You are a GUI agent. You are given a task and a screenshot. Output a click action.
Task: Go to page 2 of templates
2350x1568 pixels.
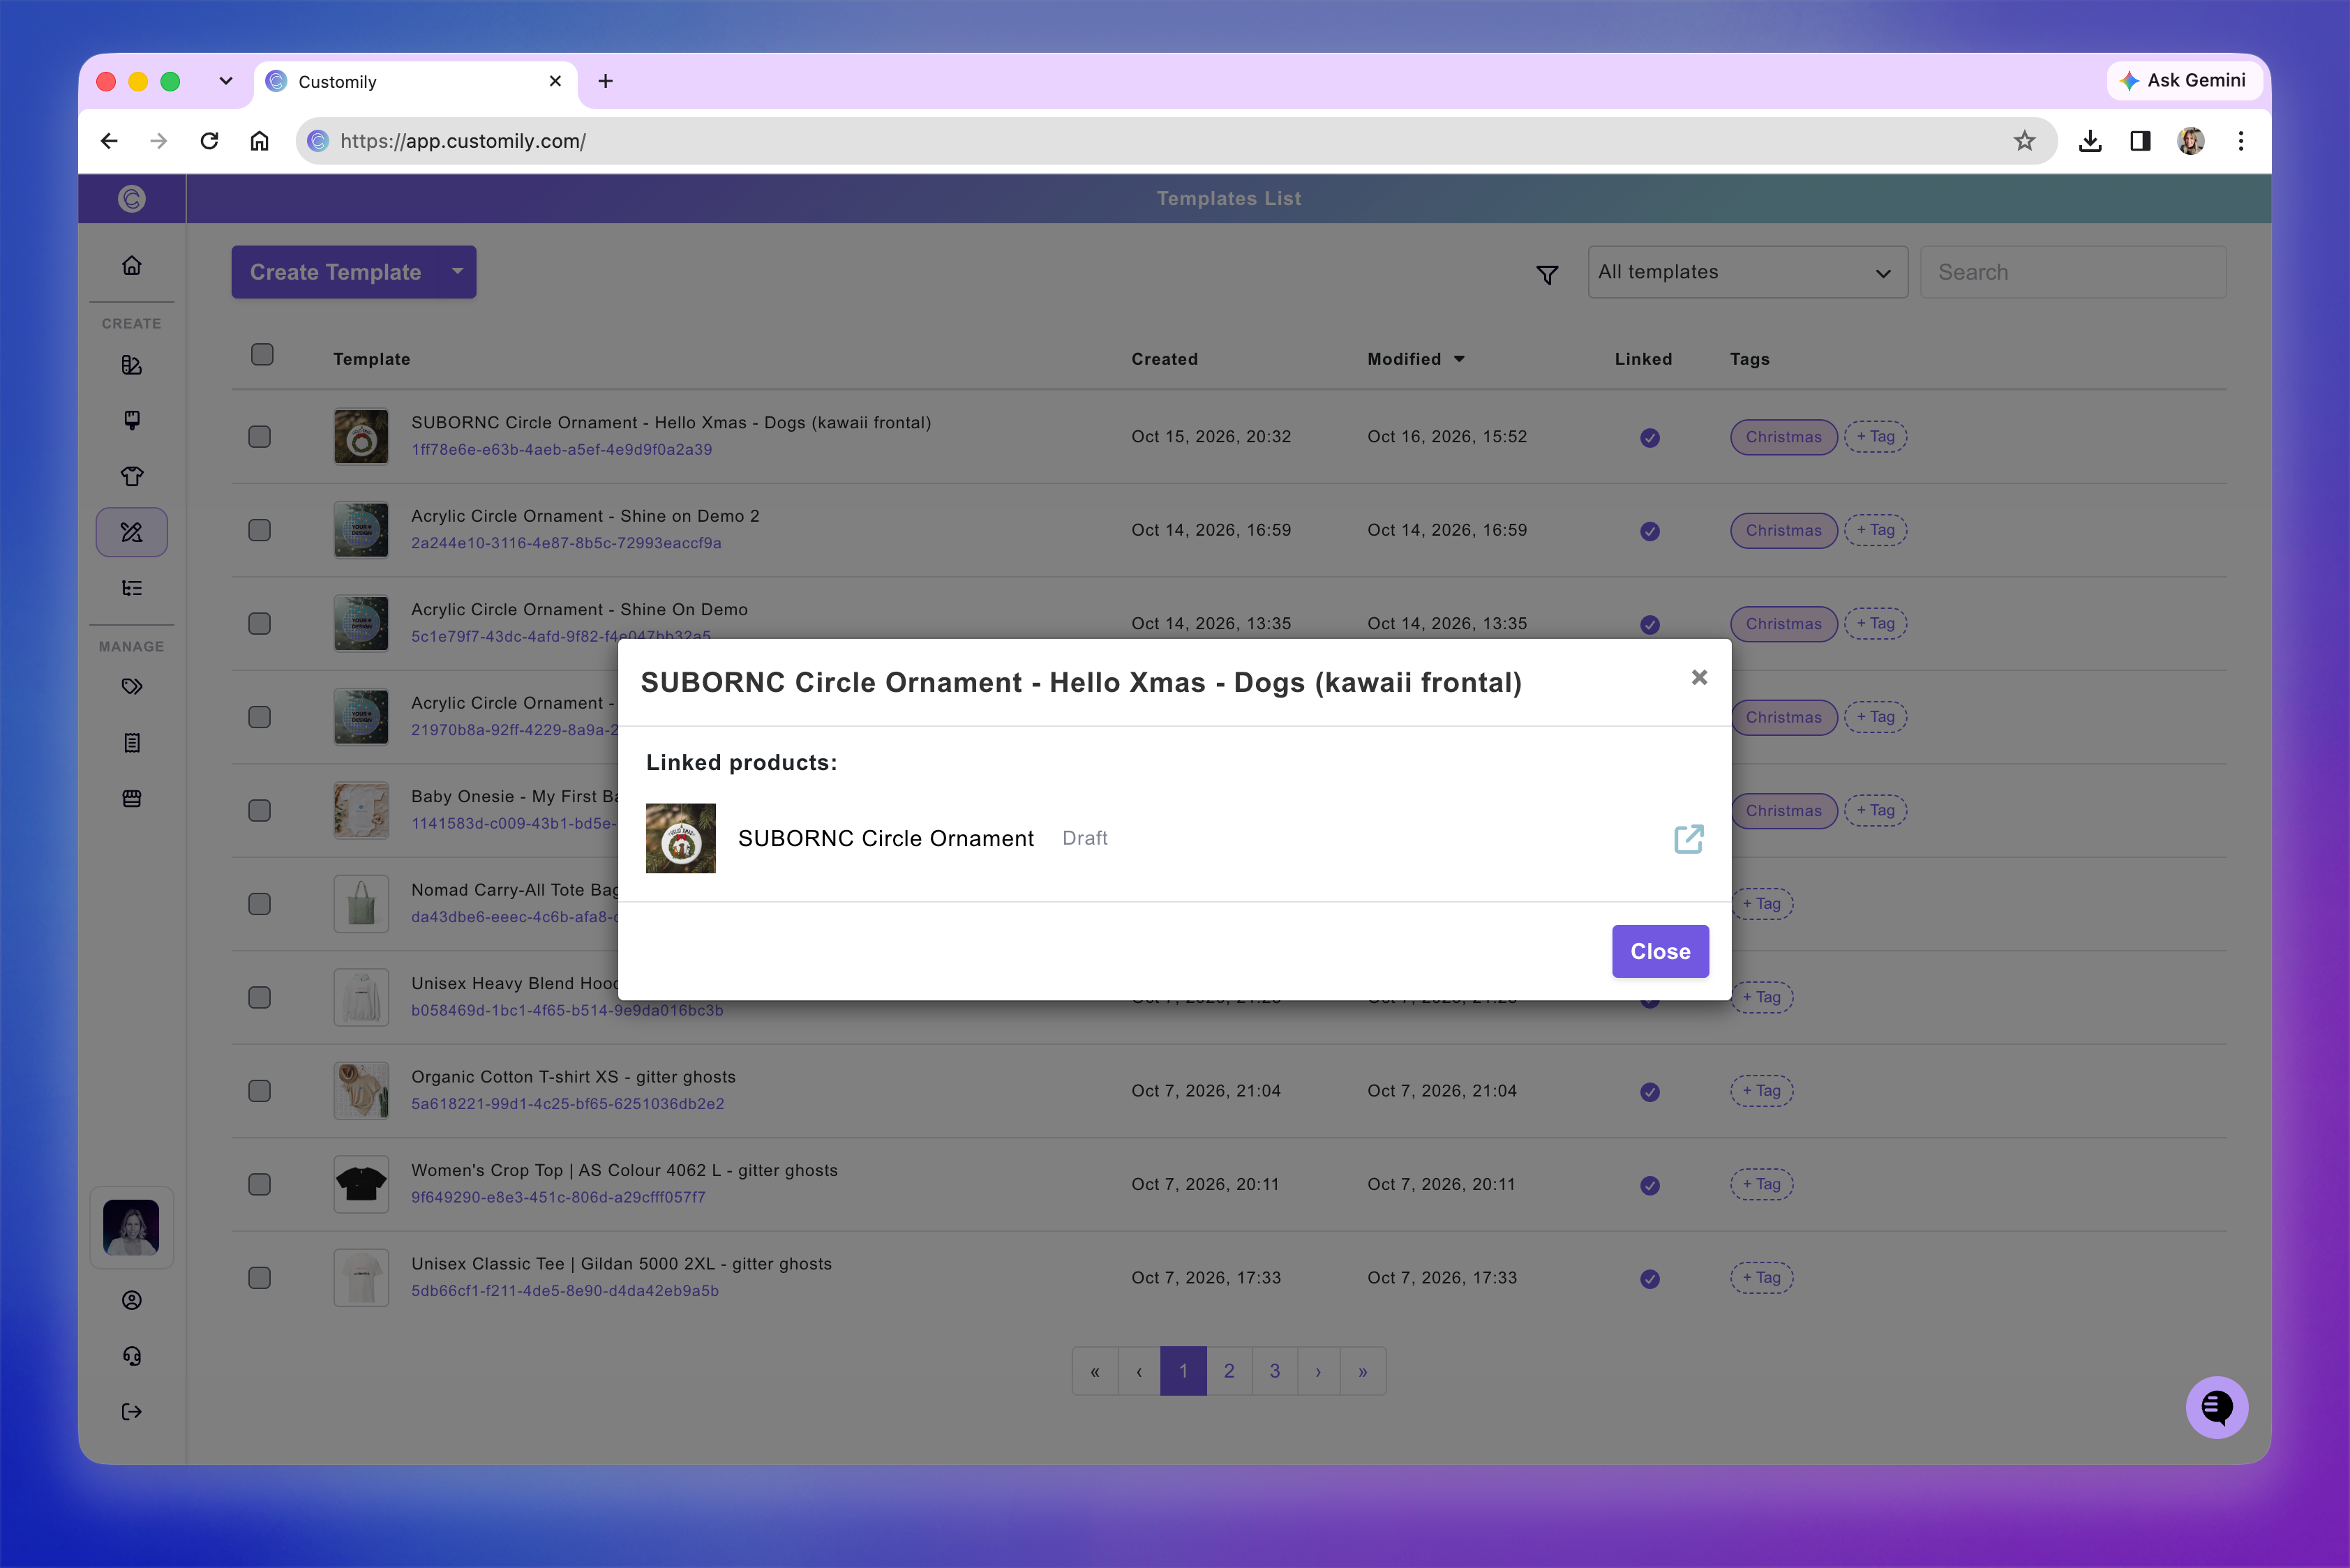click(x=1229, y=1371)
